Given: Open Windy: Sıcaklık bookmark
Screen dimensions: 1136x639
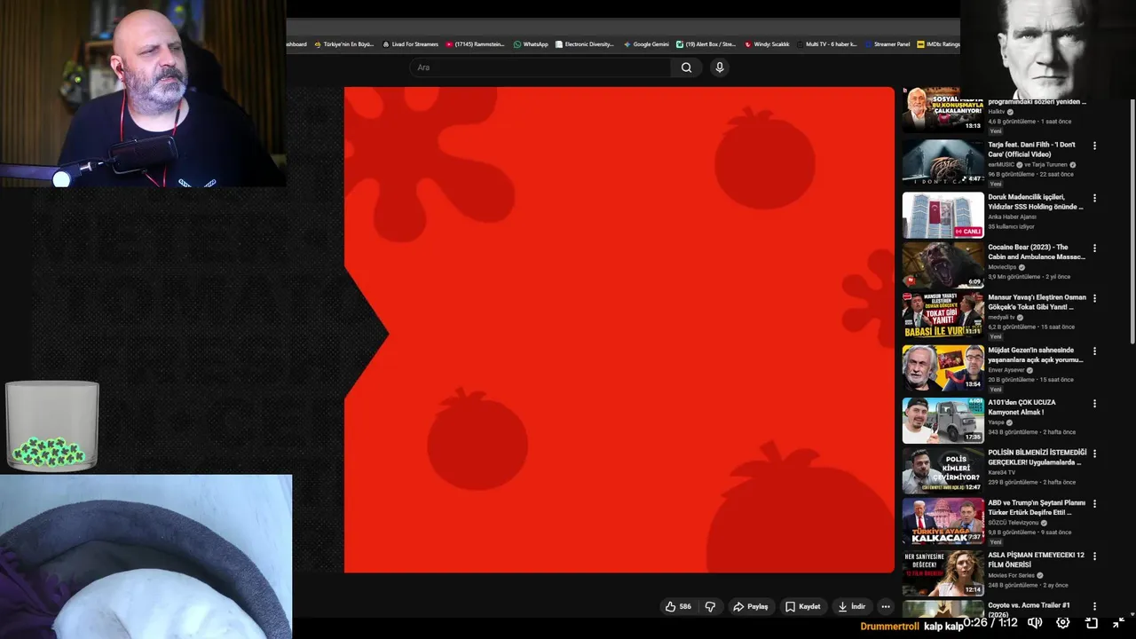Looking at the screenshot, I should (x=767, y=44).
